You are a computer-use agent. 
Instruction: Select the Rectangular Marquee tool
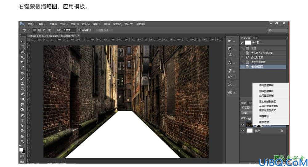click(x=22, y=47)
